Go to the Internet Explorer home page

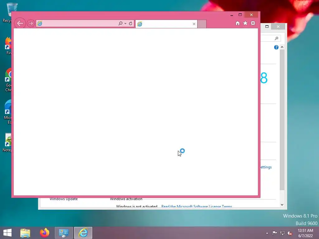tap(238, 23)
